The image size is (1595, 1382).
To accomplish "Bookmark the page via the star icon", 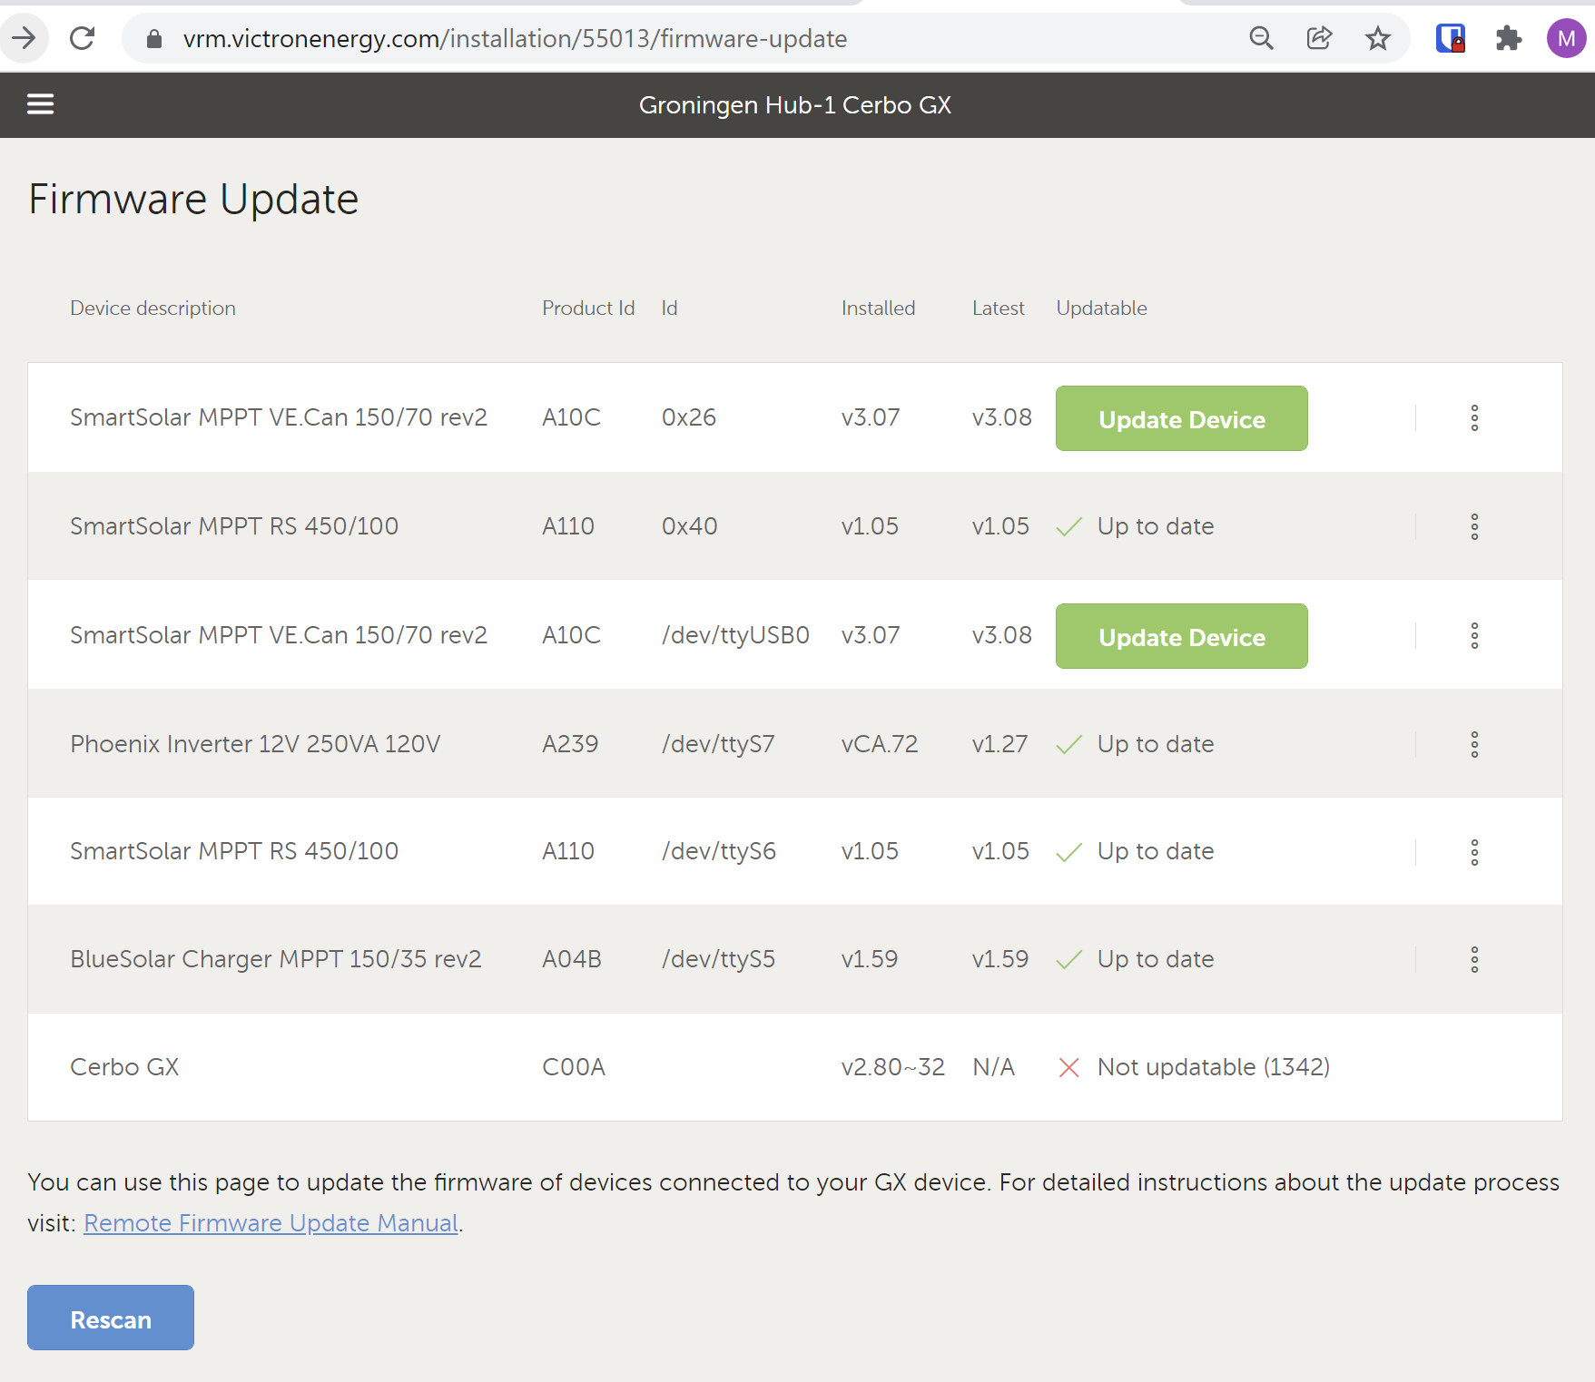I will click(x=1377, y=38).
